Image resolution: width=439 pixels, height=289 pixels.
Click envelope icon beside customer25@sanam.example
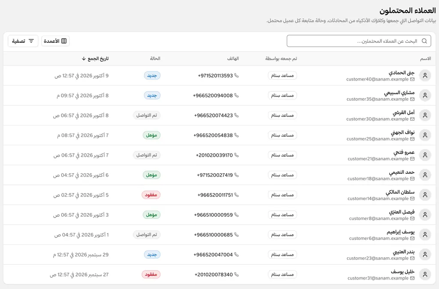[412, 139]
